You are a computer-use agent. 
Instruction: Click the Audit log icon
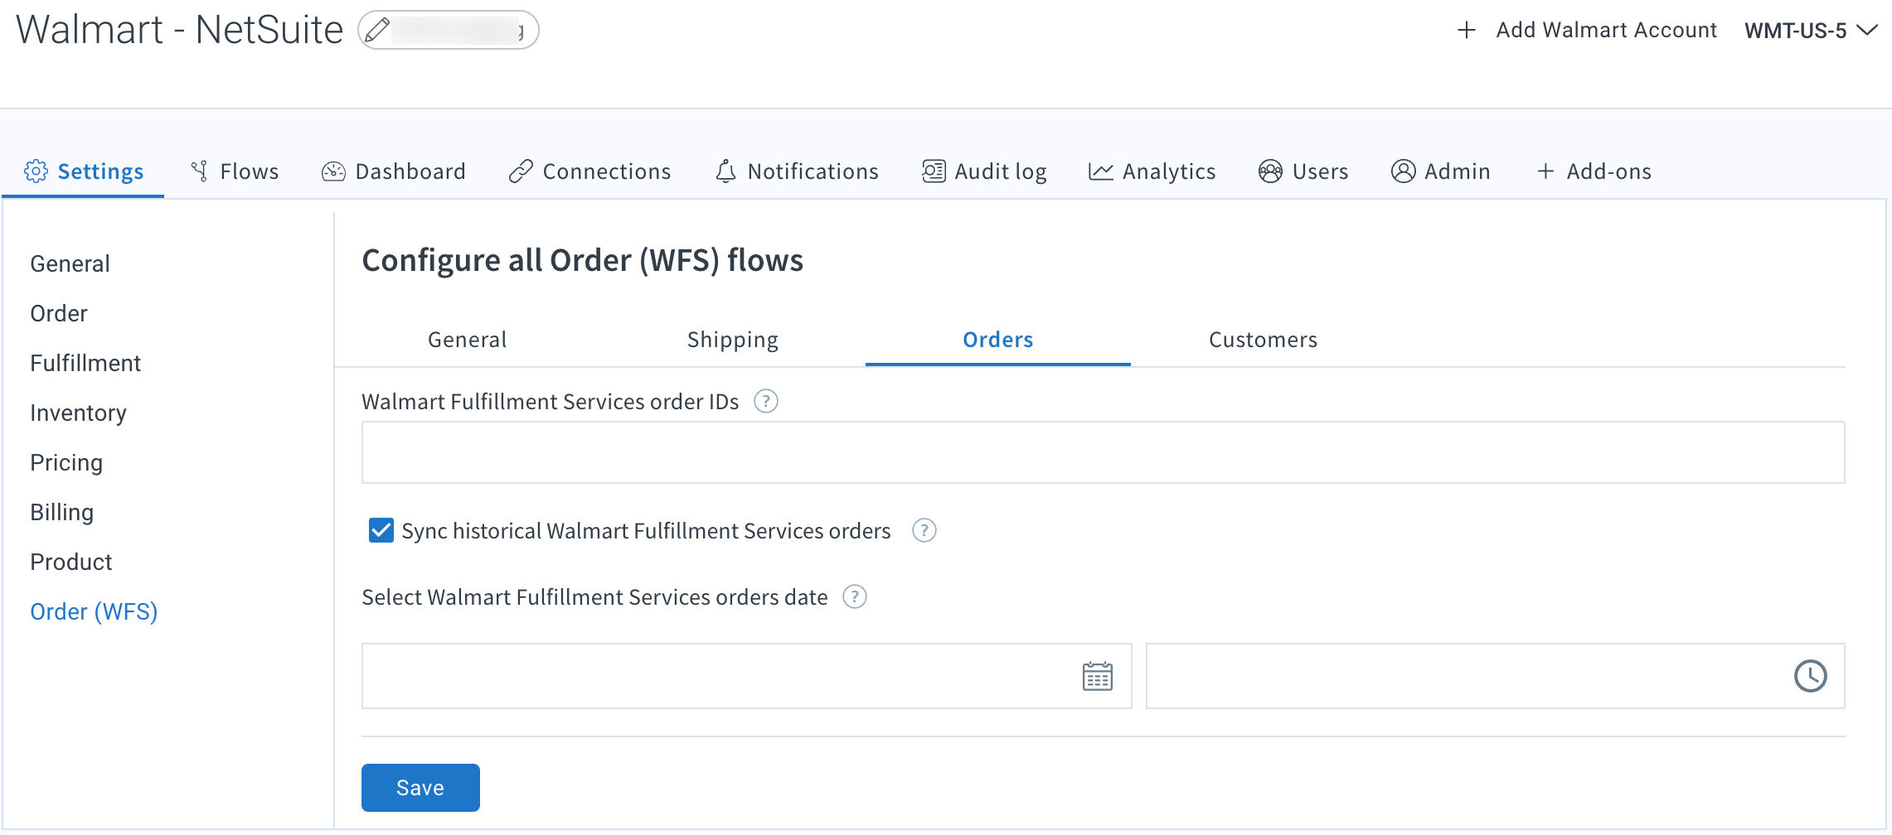point(934,171)
